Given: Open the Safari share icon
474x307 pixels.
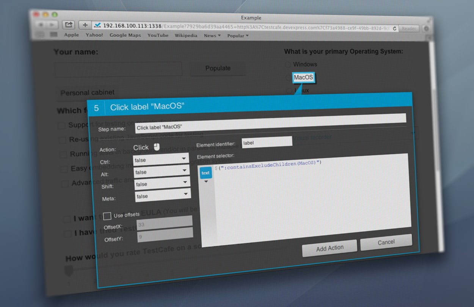Looking at the screenshot, I should click(x=68, y=25).
